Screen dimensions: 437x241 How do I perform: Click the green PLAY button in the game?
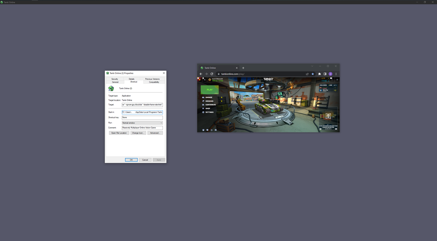pyautogui.click(x=210, y=90)
